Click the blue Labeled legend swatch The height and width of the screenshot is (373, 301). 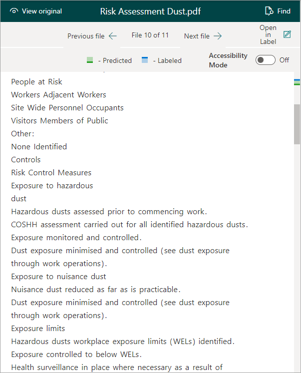145,60
